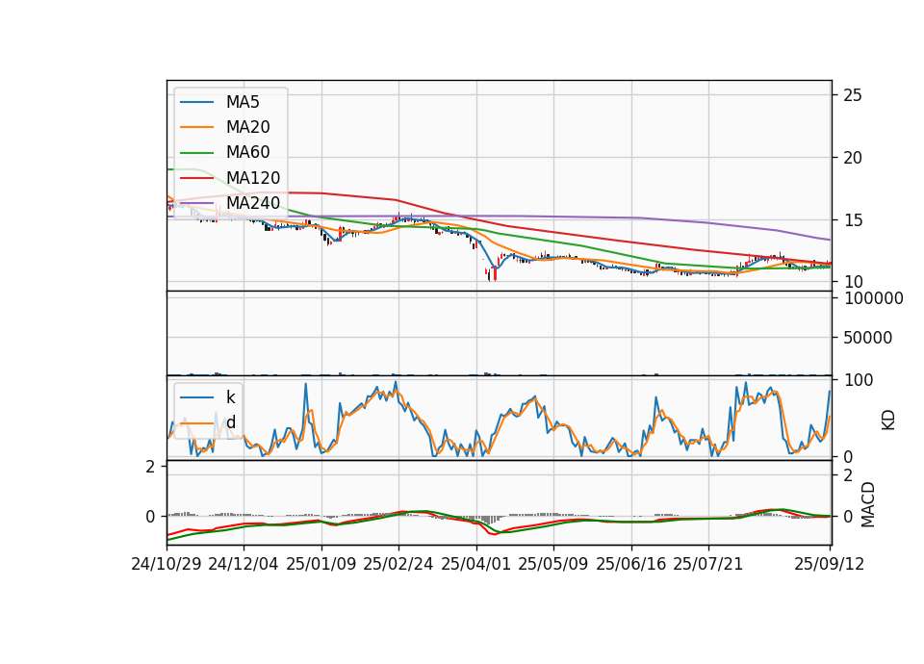Click the orange MA20 legend line swatch

196,128
